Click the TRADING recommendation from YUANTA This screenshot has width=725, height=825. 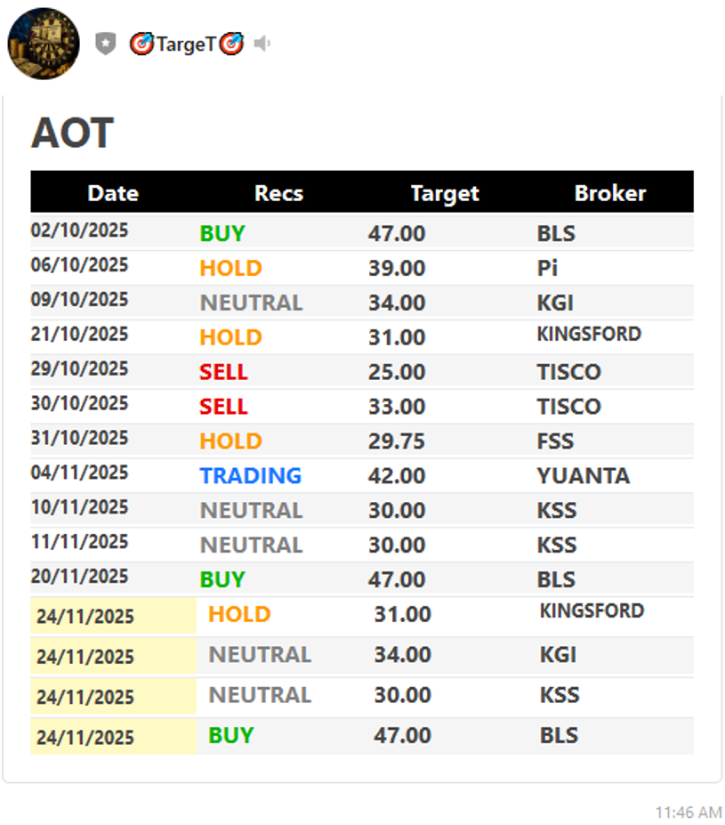pos(251,476)
